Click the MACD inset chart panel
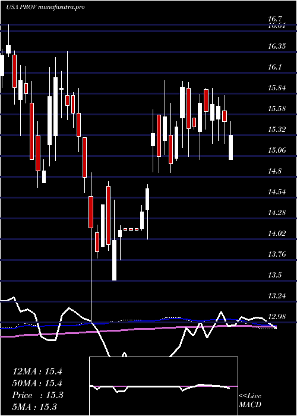Screen dimensions: 297x416 tap(163, 386)
